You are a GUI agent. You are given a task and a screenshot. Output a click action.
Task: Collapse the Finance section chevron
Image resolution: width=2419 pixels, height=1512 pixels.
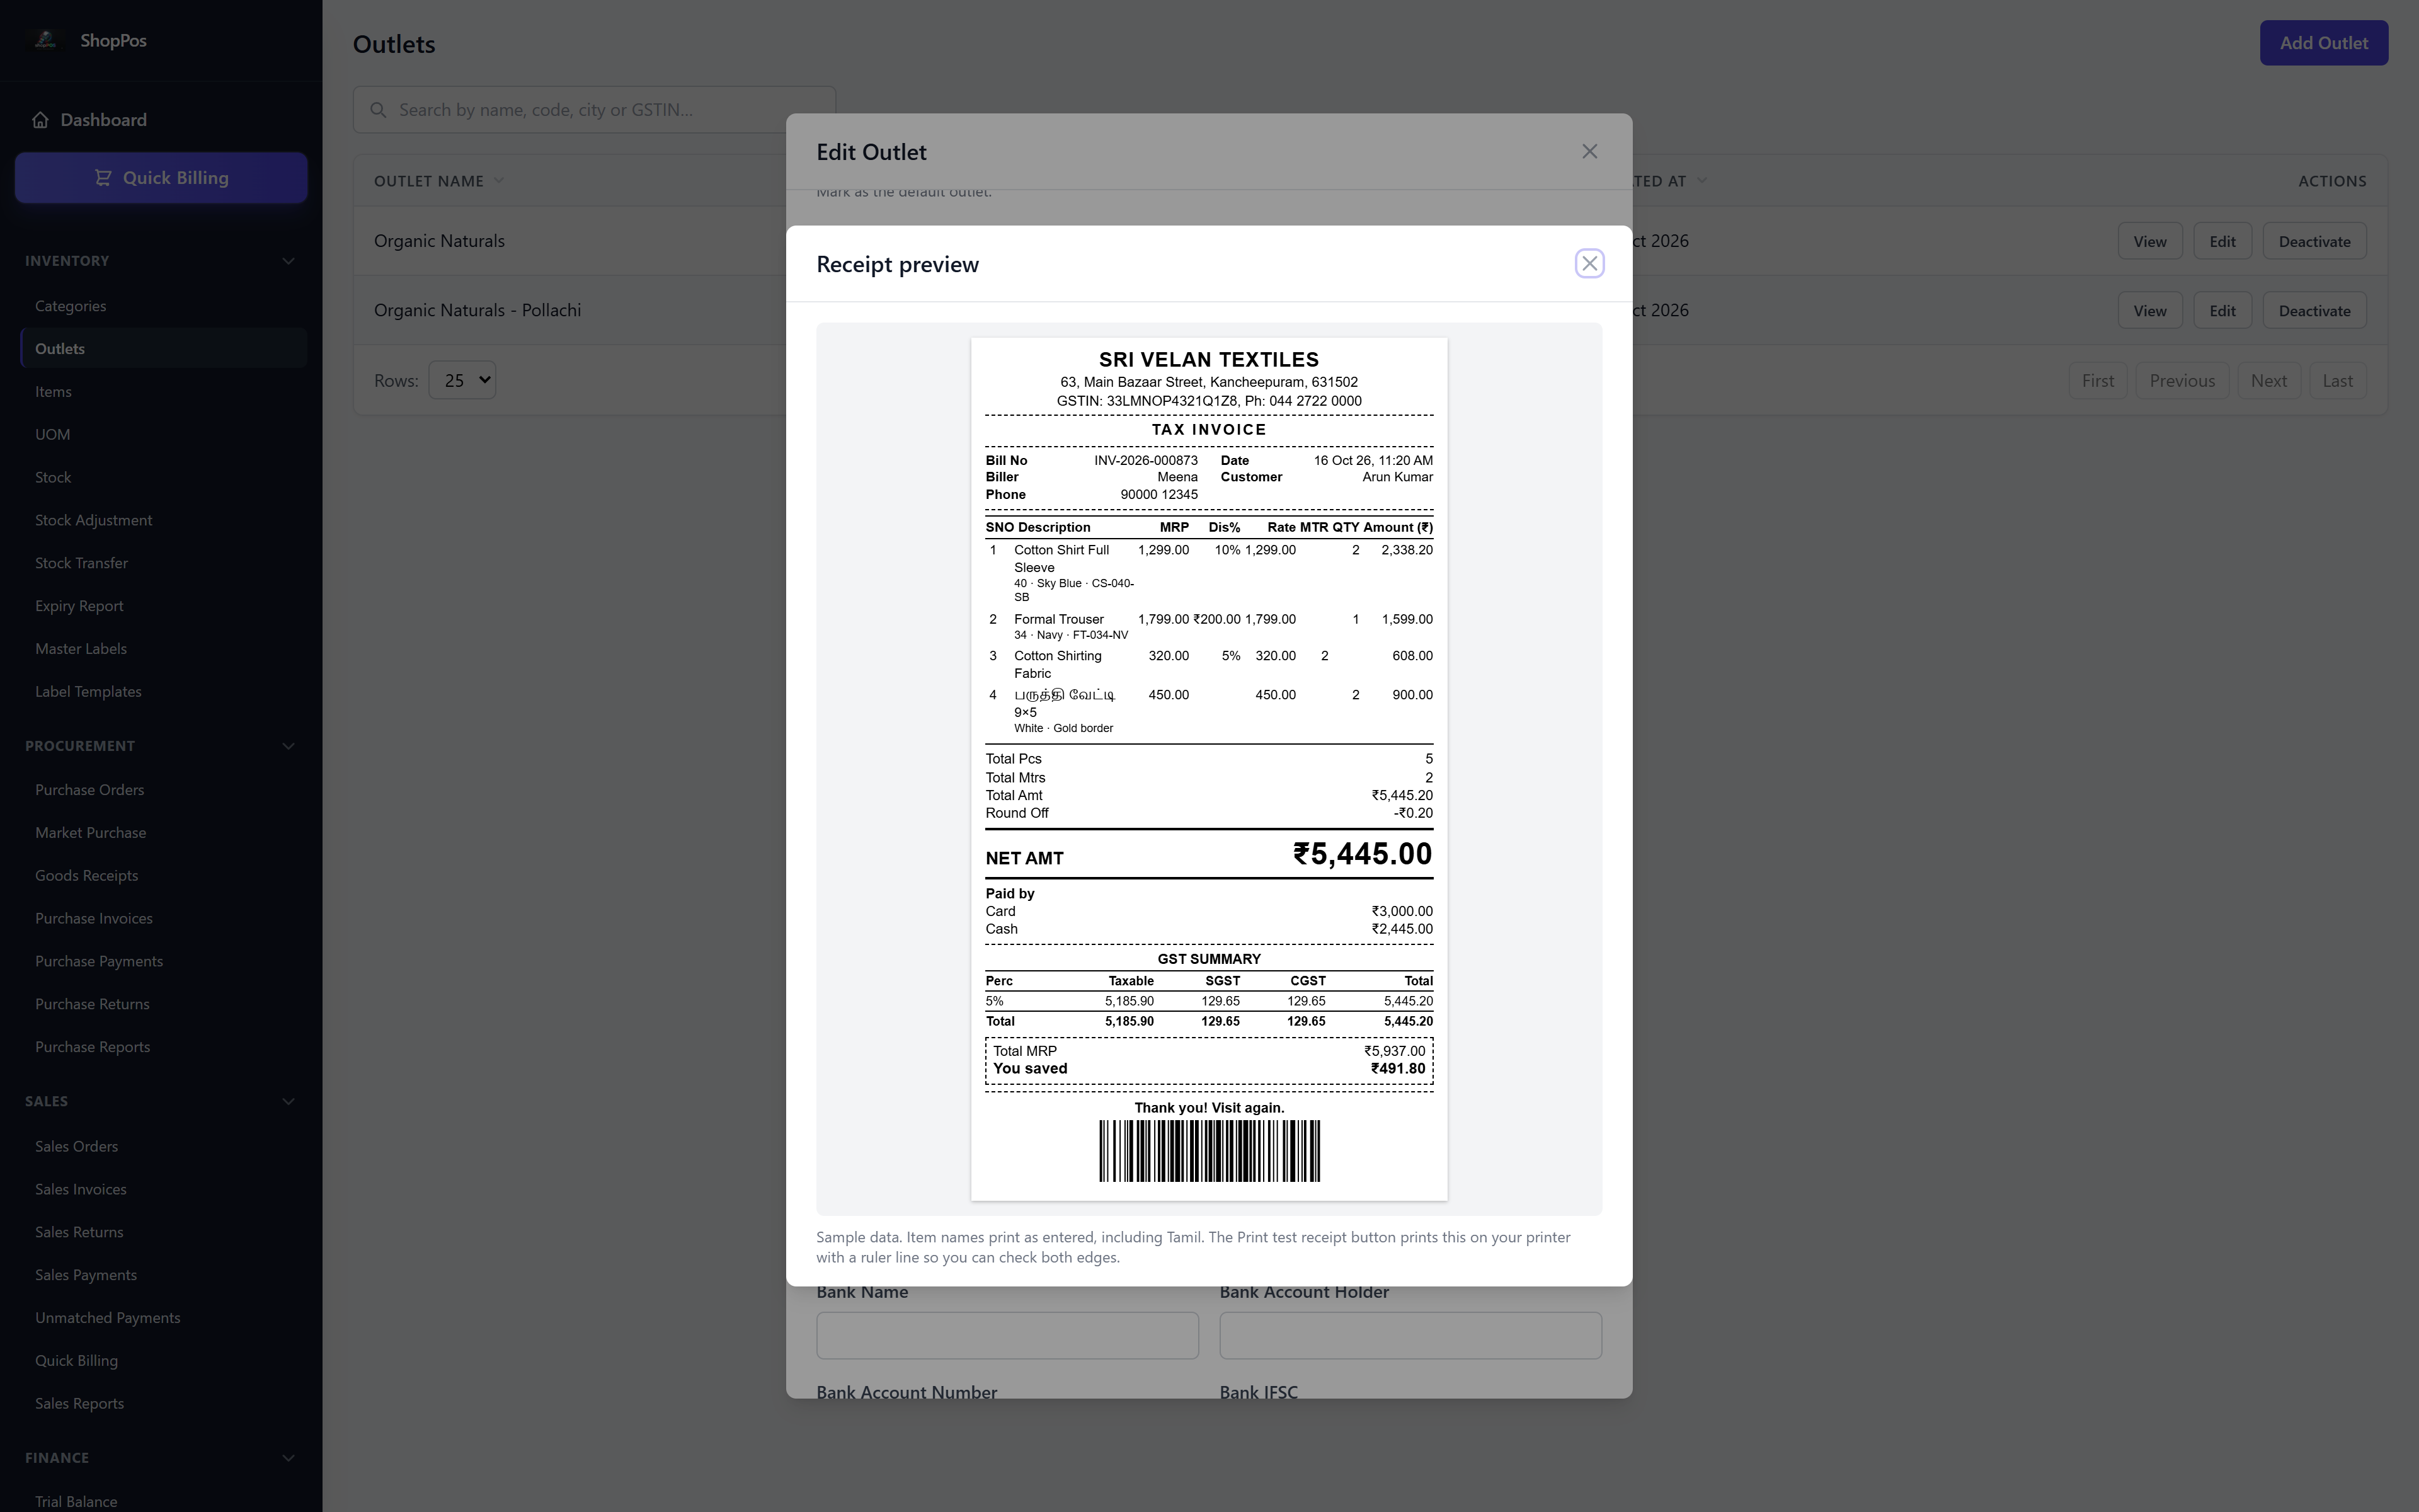[x=288, y=1458]
